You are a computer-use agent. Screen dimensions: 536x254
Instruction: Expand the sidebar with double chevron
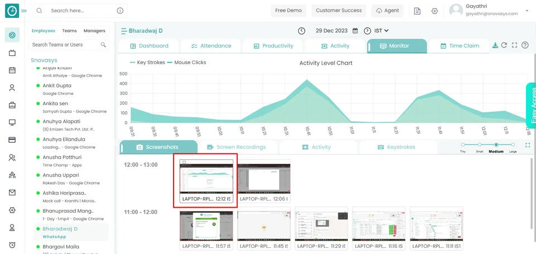[24, 11]
